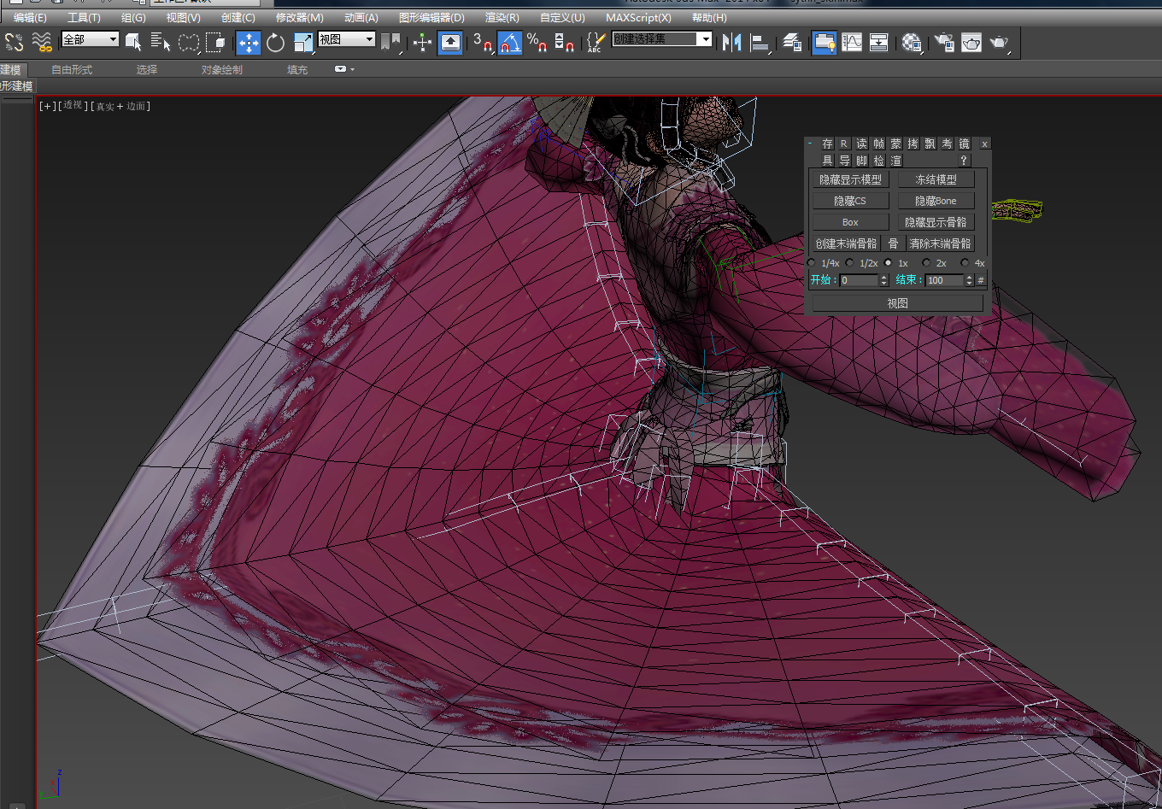Click the Bind to Space Warp icon

[41, 42]
